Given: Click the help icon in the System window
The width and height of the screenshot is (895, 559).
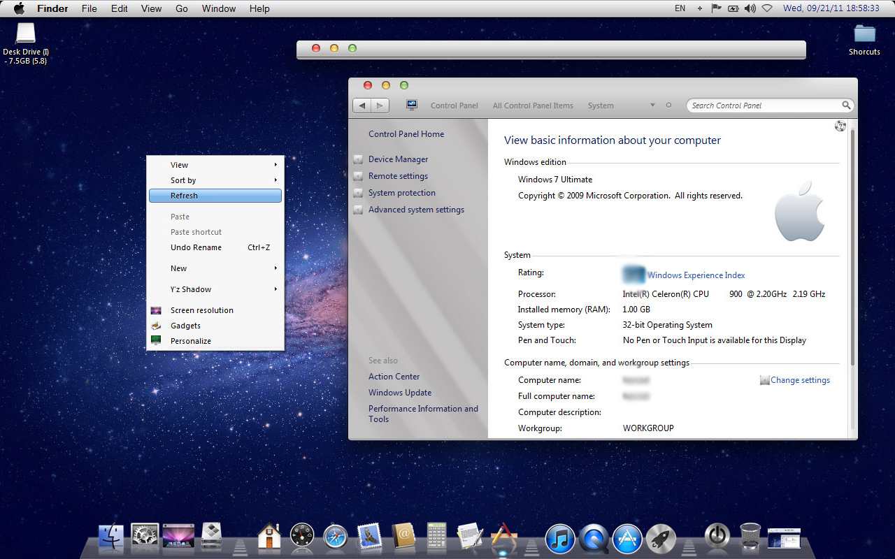Looking at the screenshot, I should tap(840, 126).
